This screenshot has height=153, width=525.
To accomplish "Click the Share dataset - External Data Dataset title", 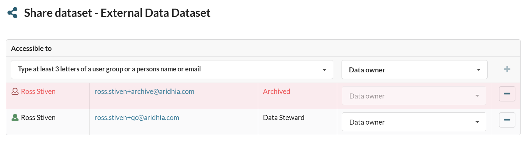I will point(117,13).
